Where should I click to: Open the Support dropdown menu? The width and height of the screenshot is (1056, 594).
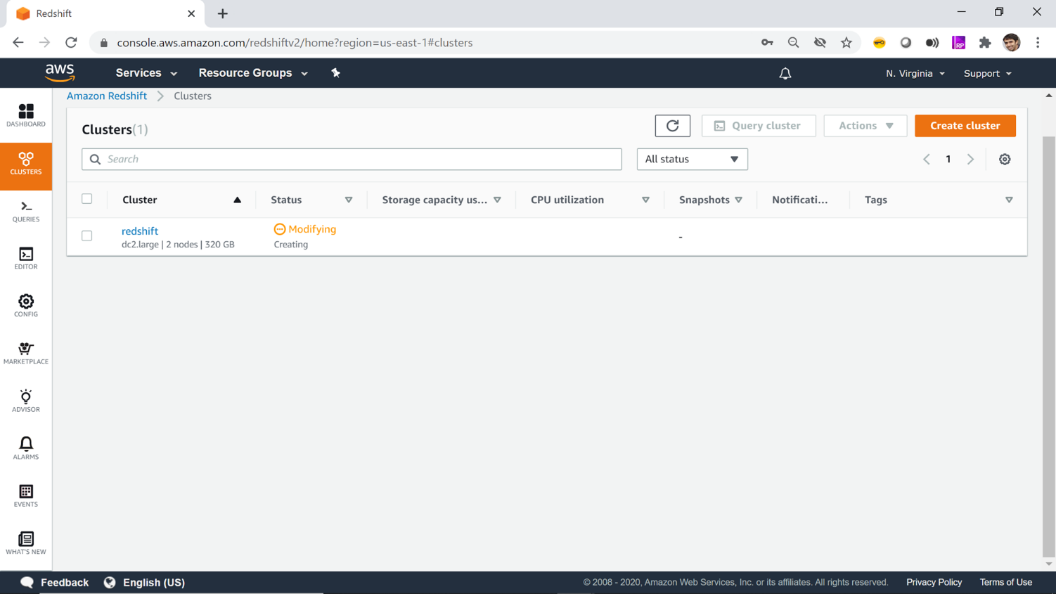pyautogui.click(x=988, y=73)
